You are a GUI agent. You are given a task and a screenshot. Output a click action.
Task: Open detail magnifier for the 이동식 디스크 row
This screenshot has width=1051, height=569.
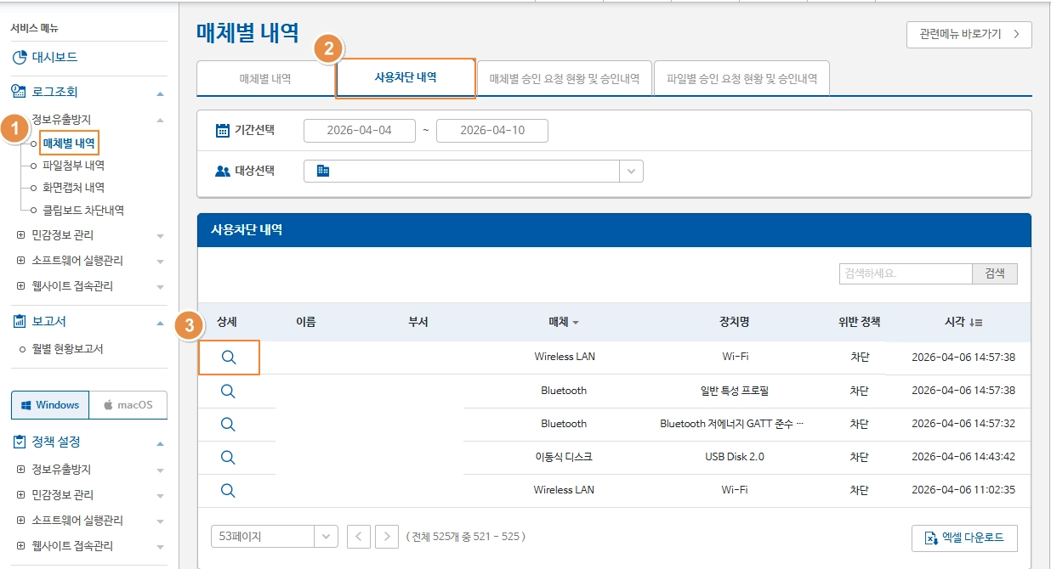(x=228, y=457)
